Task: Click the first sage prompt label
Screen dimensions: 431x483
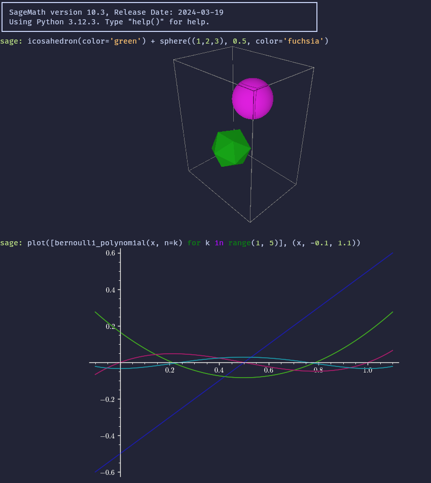Action: point(10,41)
